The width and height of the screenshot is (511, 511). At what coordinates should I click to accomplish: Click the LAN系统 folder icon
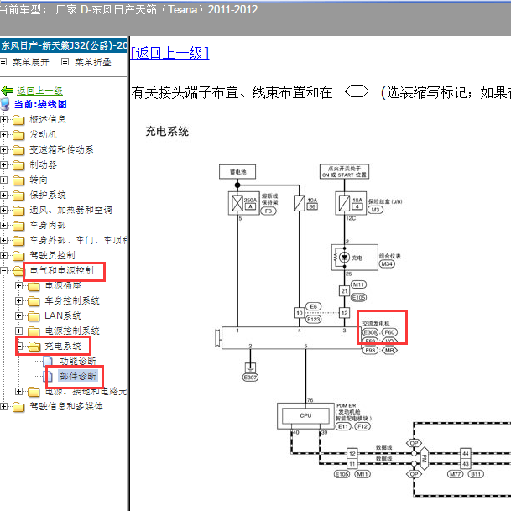[34, 316]
